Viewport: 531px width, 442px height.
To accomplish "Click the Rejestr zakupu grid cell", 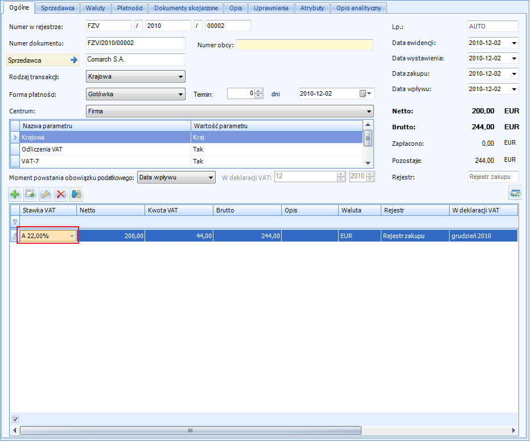I will [415, 236].
